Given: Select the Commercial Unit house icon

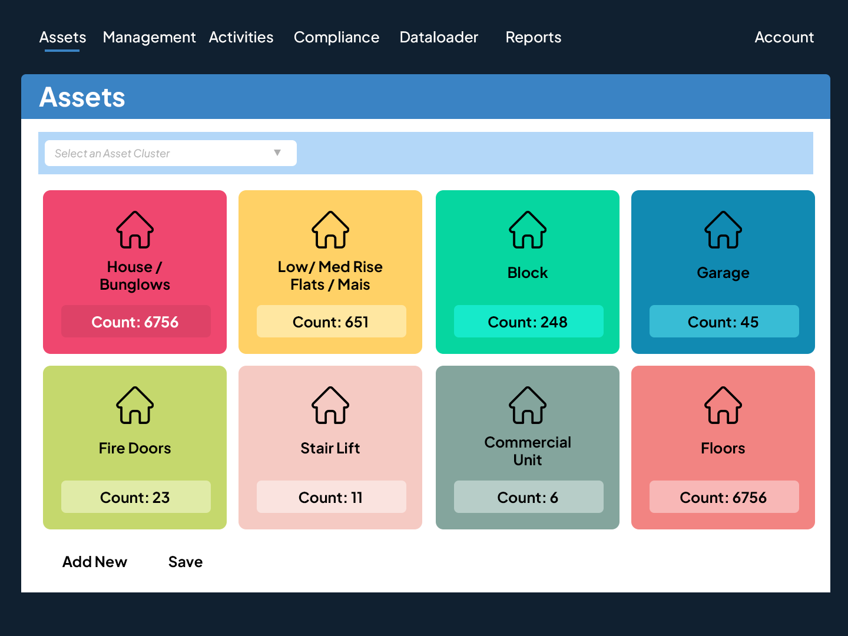Looking at the screenshot, I should [528, 405].
